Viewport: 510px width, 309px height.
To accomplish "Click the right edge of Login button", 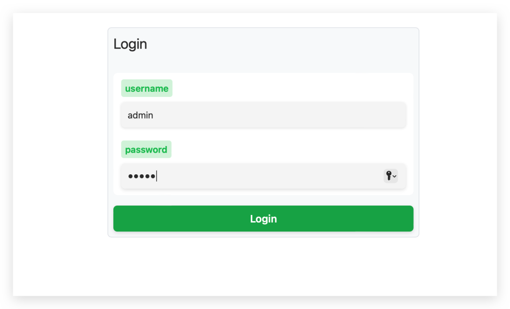I will (409, 219).
